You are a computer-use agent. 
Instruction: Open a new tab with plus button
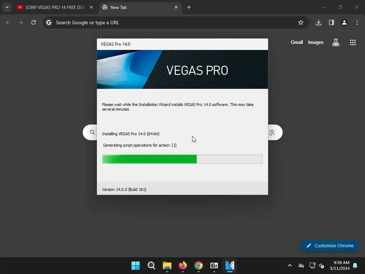tap(189, 7)
